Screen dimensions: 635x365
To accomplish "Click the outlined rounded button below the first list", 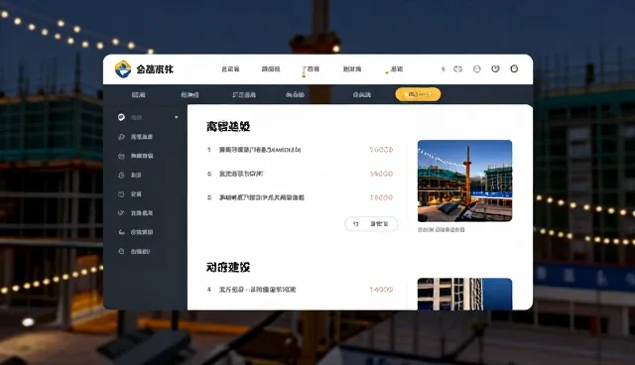I will (371, 224).
